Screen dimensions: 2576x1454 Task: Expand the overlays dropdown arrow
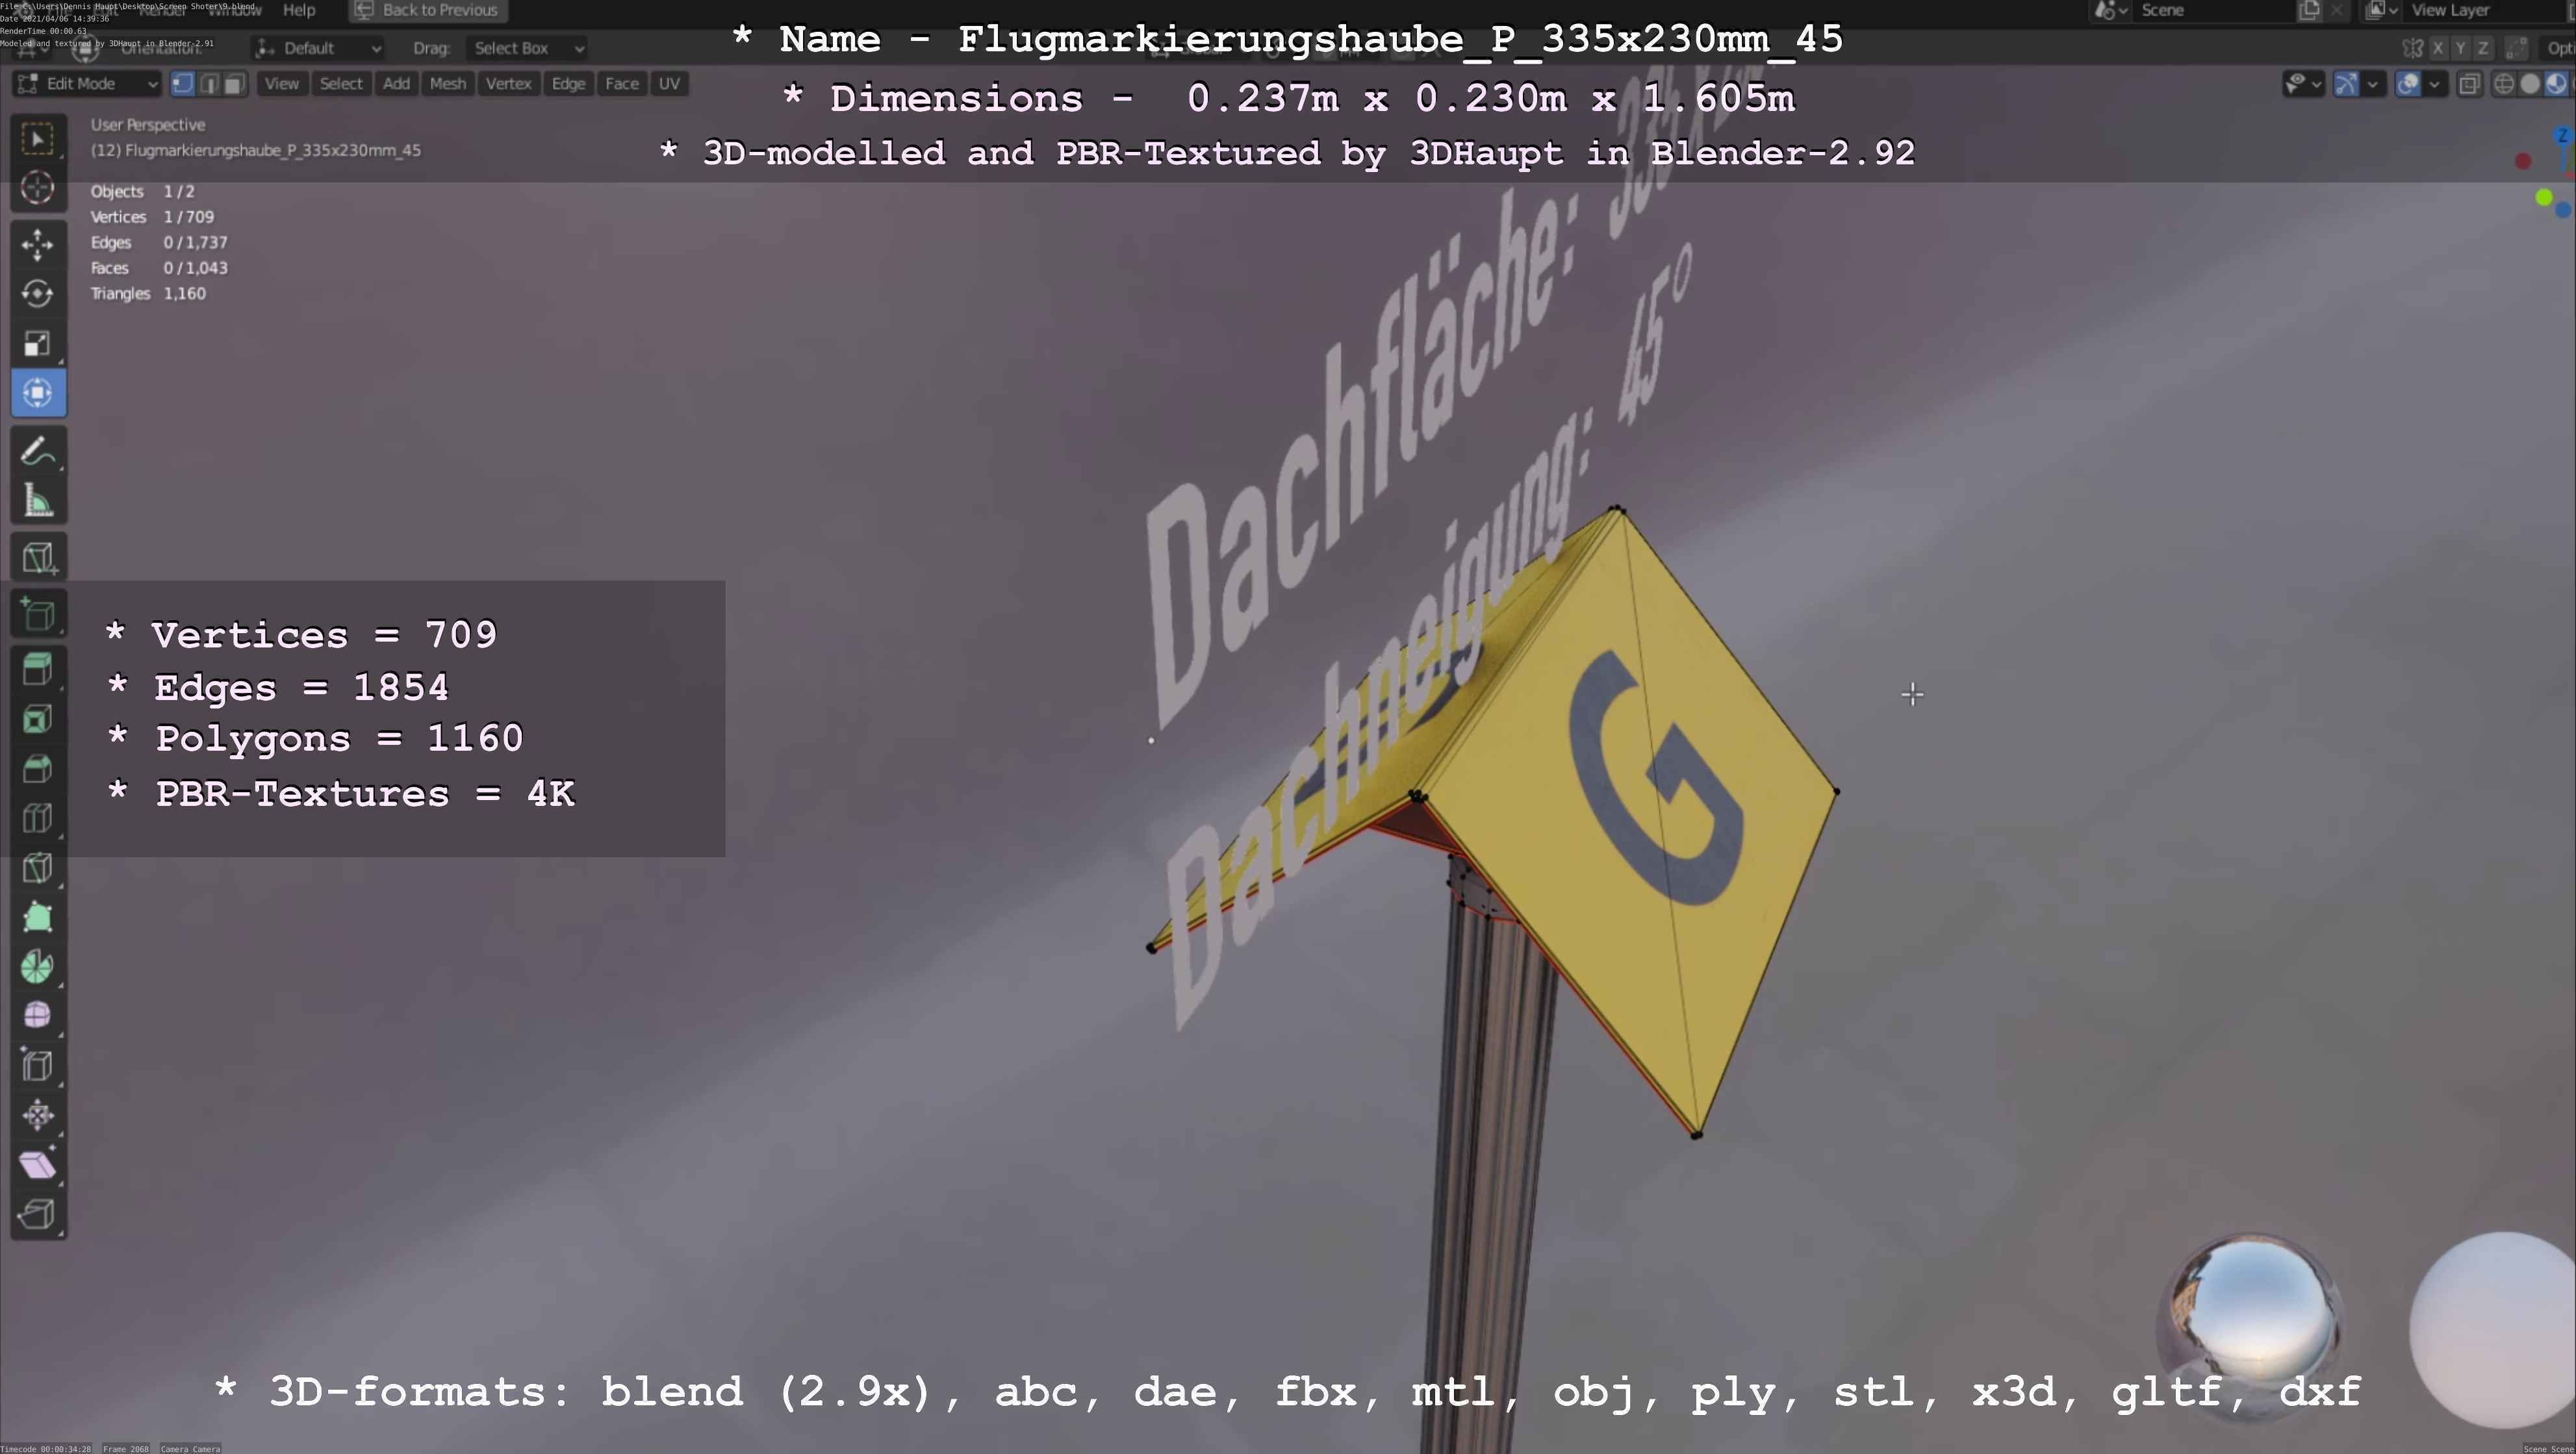coord(2435,84)
